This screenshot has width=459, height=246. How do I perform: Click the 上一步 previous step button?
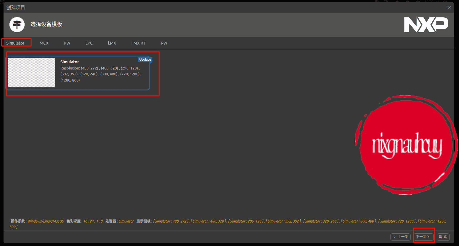pyautogui.click(x=400, y=237)
